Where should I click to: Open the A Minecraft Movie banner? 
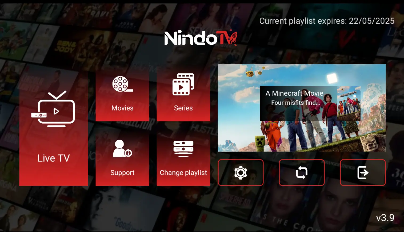pyautogui.click(x=302, y=108)
